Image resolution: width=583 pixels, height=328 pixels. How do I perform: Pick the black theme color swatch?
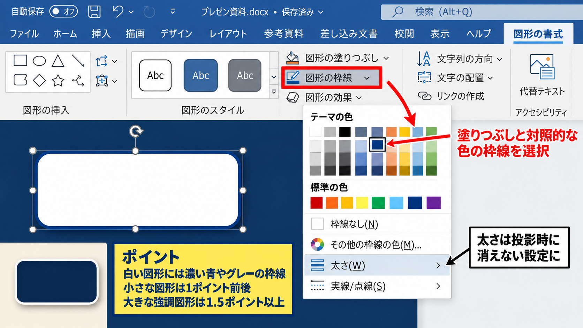[x=345, y=132]
